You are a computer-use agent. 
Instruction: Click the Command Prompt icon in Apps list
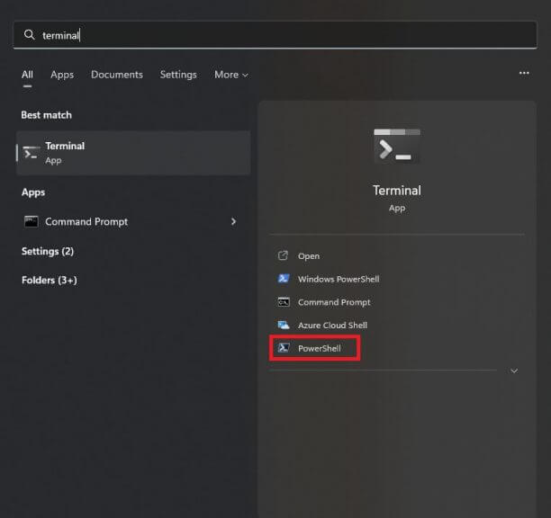(x=31, y=221)
